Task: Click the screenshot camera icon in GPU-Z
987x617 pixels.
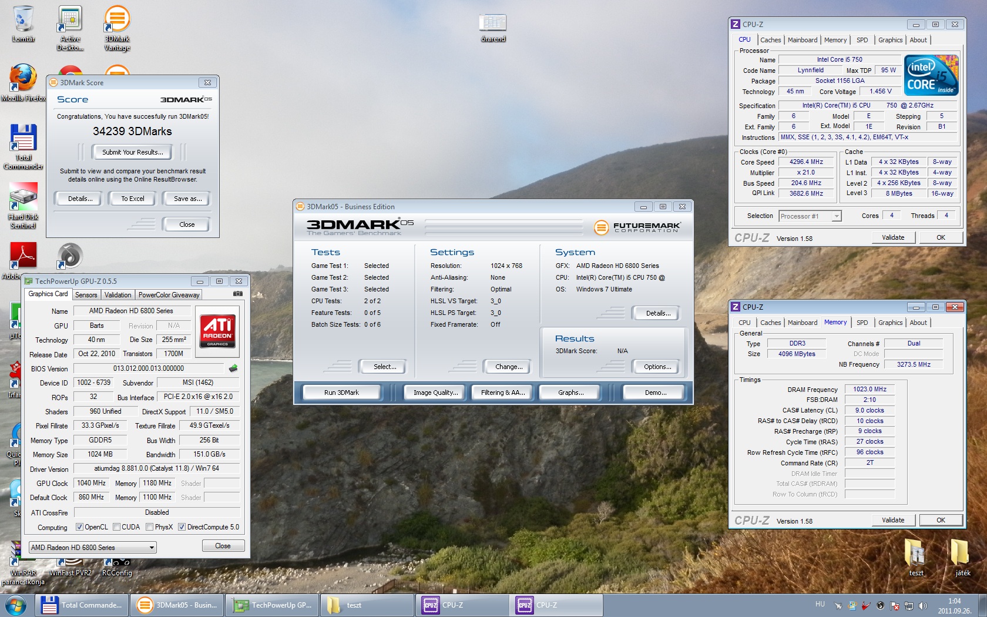Action: [238, 293]
